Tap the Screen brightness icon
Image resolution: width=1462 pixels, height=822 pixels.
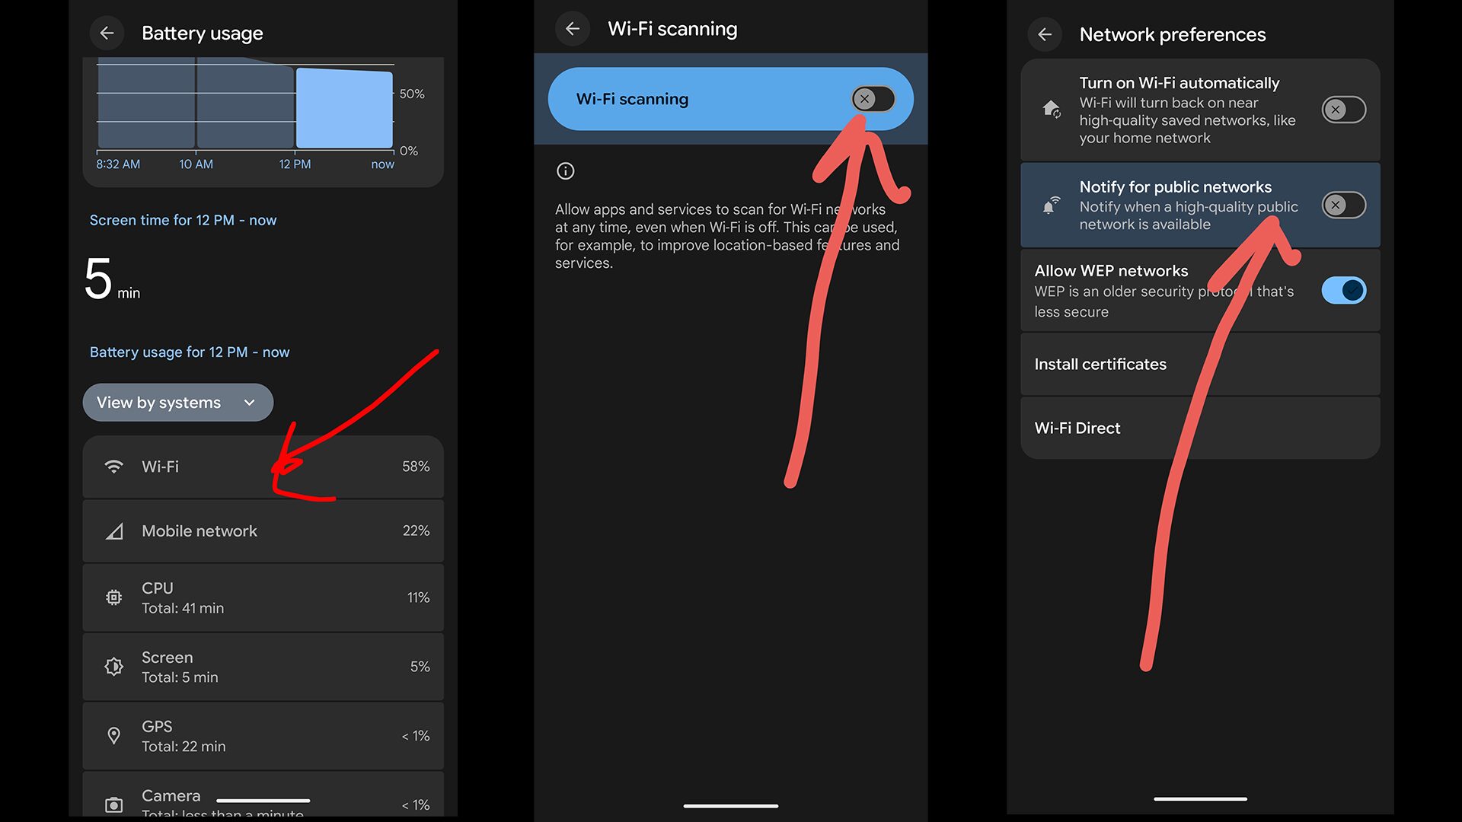[x=113, y=667]
